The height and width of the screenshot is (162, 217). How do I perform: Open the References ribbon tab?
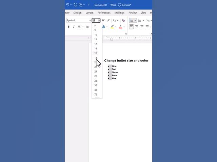click(104, 13)
